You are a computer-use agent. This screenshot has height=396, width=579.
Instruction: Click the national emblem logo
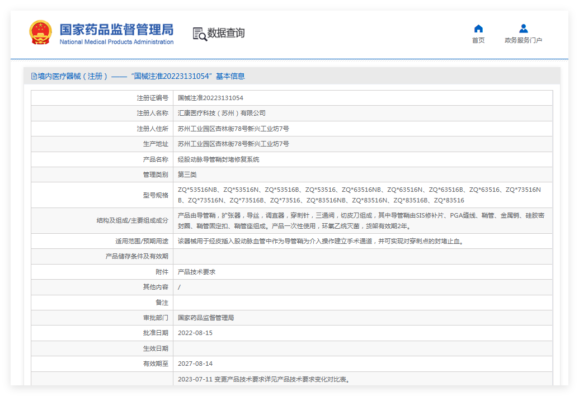tap(40, 32)
